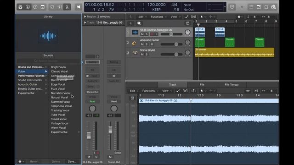This screenshot has width=294, height=165.
Task: Click the Read automation button on first channel strip
Action: click(x=92, y=101)
